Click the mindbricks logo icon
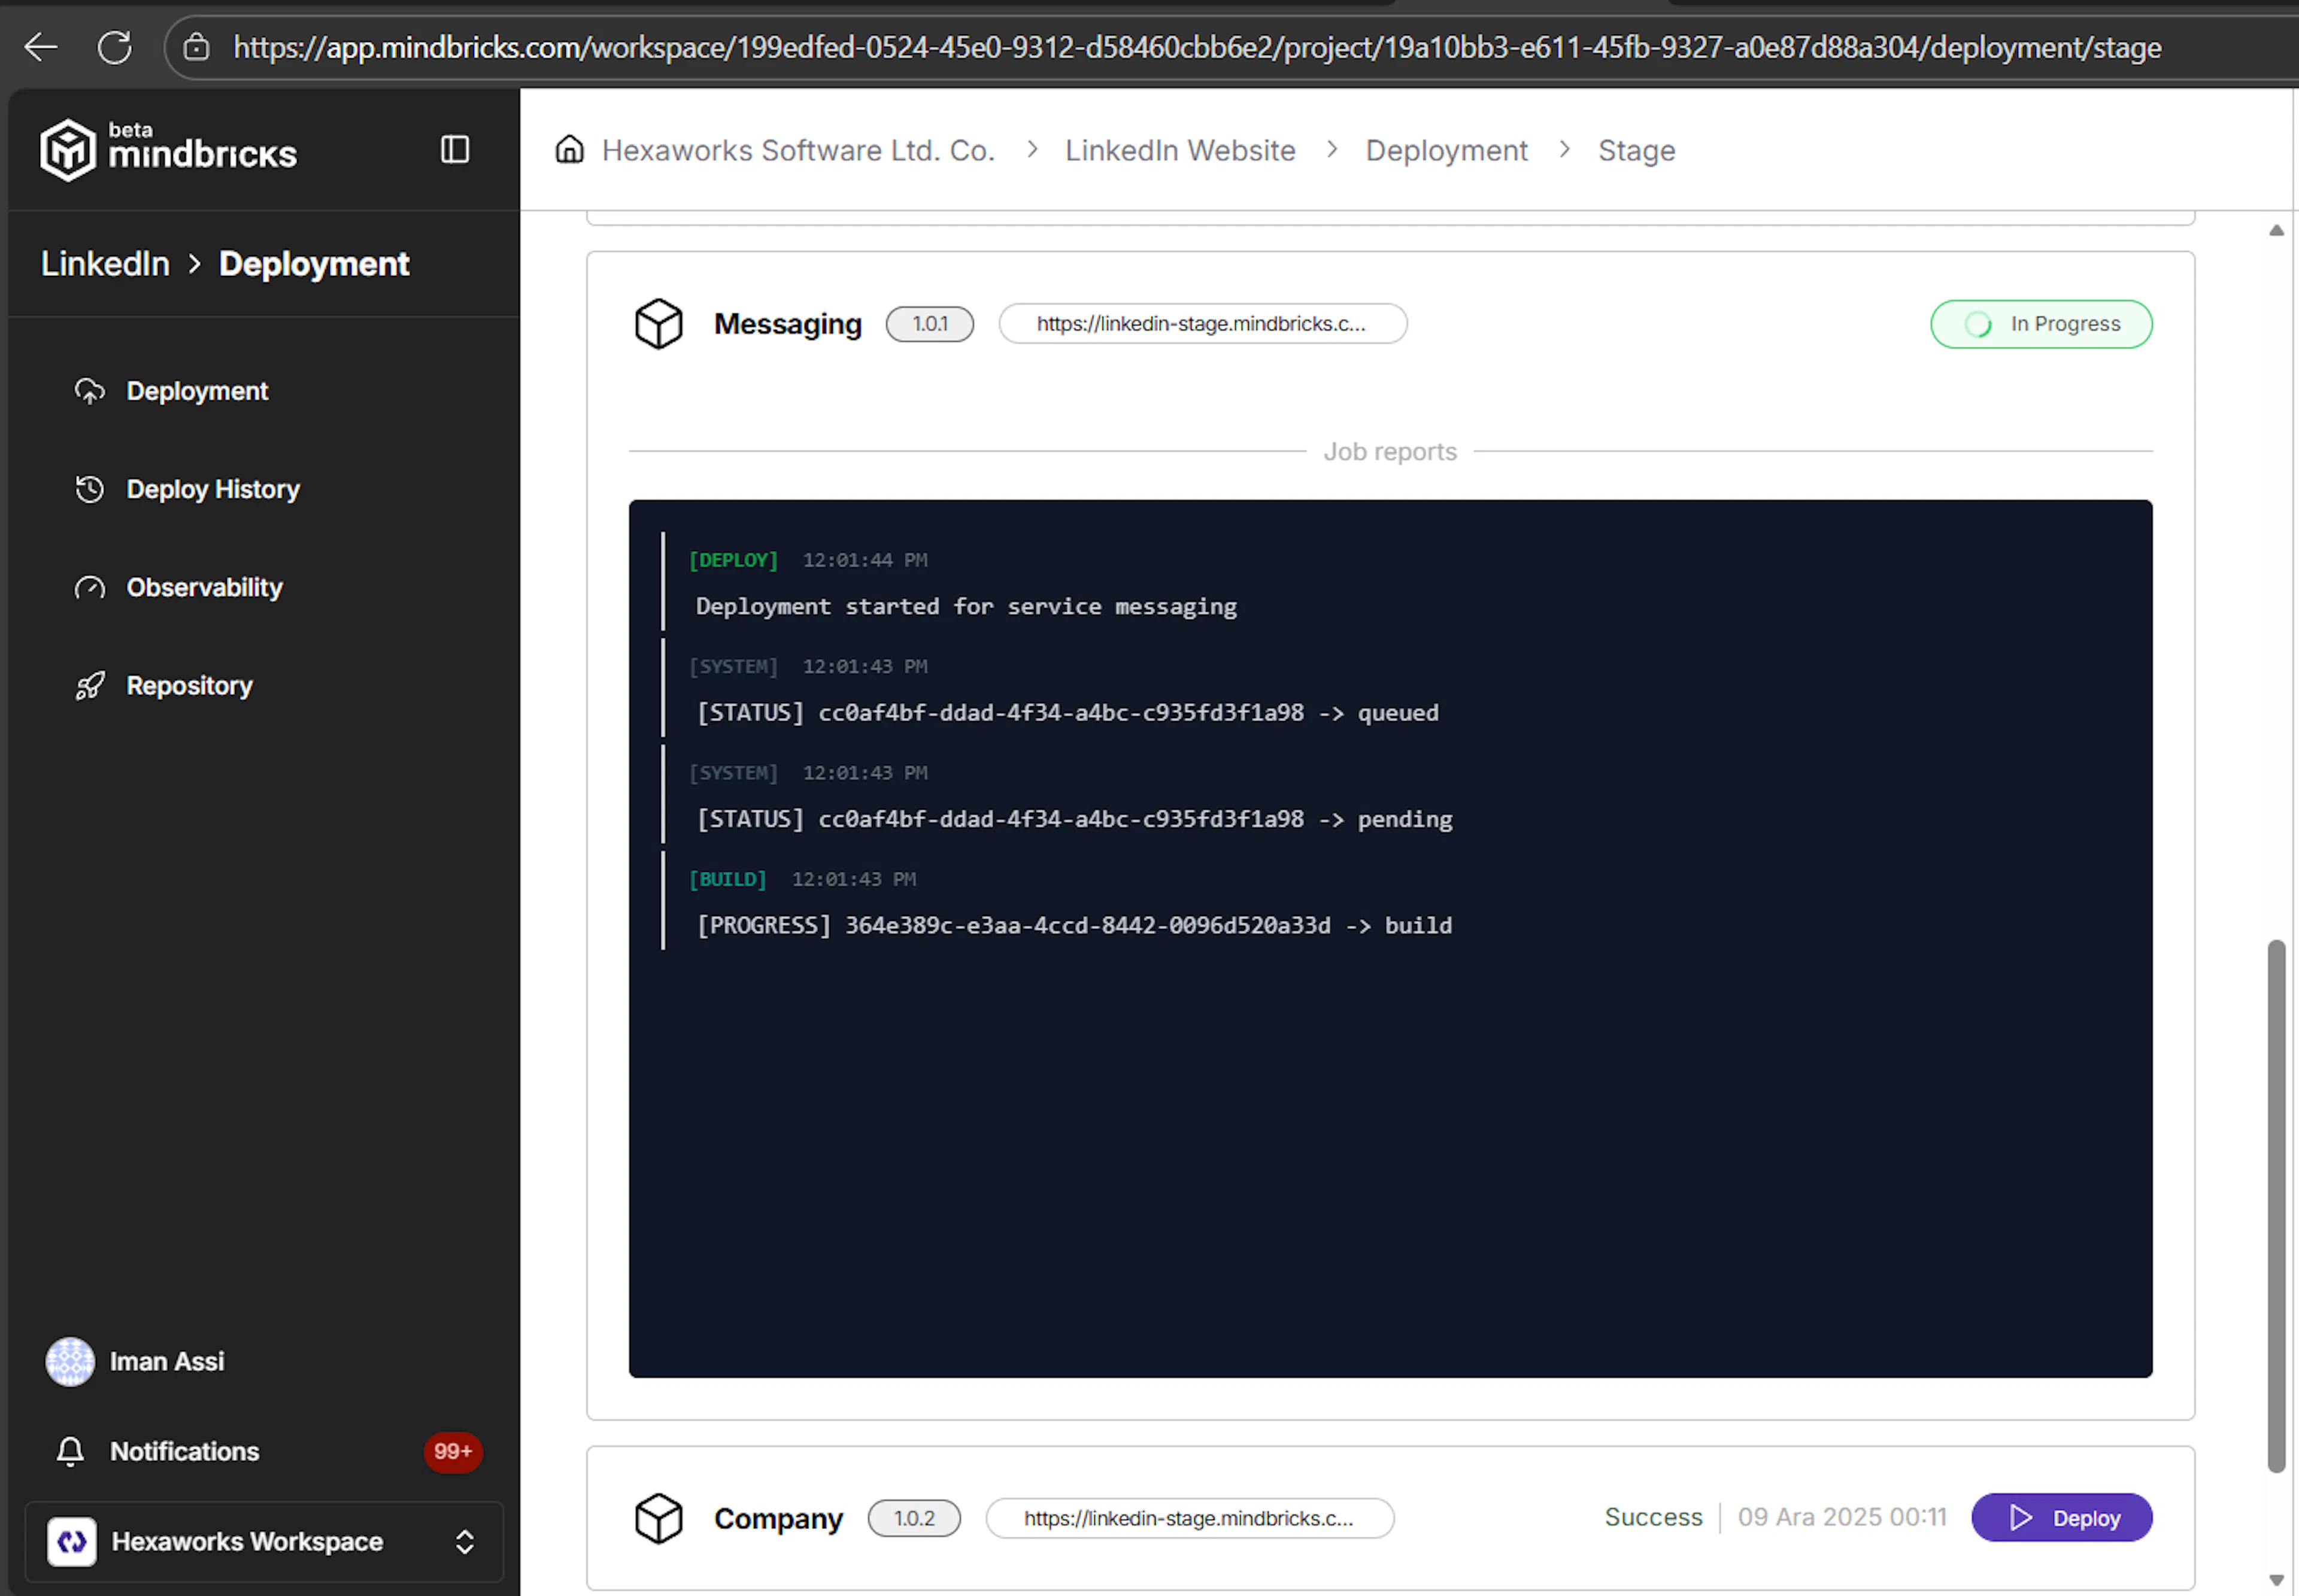This screenshot has height=1596, width=2299. [67, 150]
